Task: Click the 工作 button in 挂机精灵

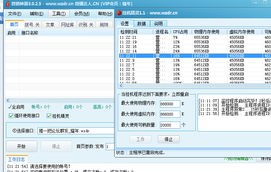Action: point(141,139)
